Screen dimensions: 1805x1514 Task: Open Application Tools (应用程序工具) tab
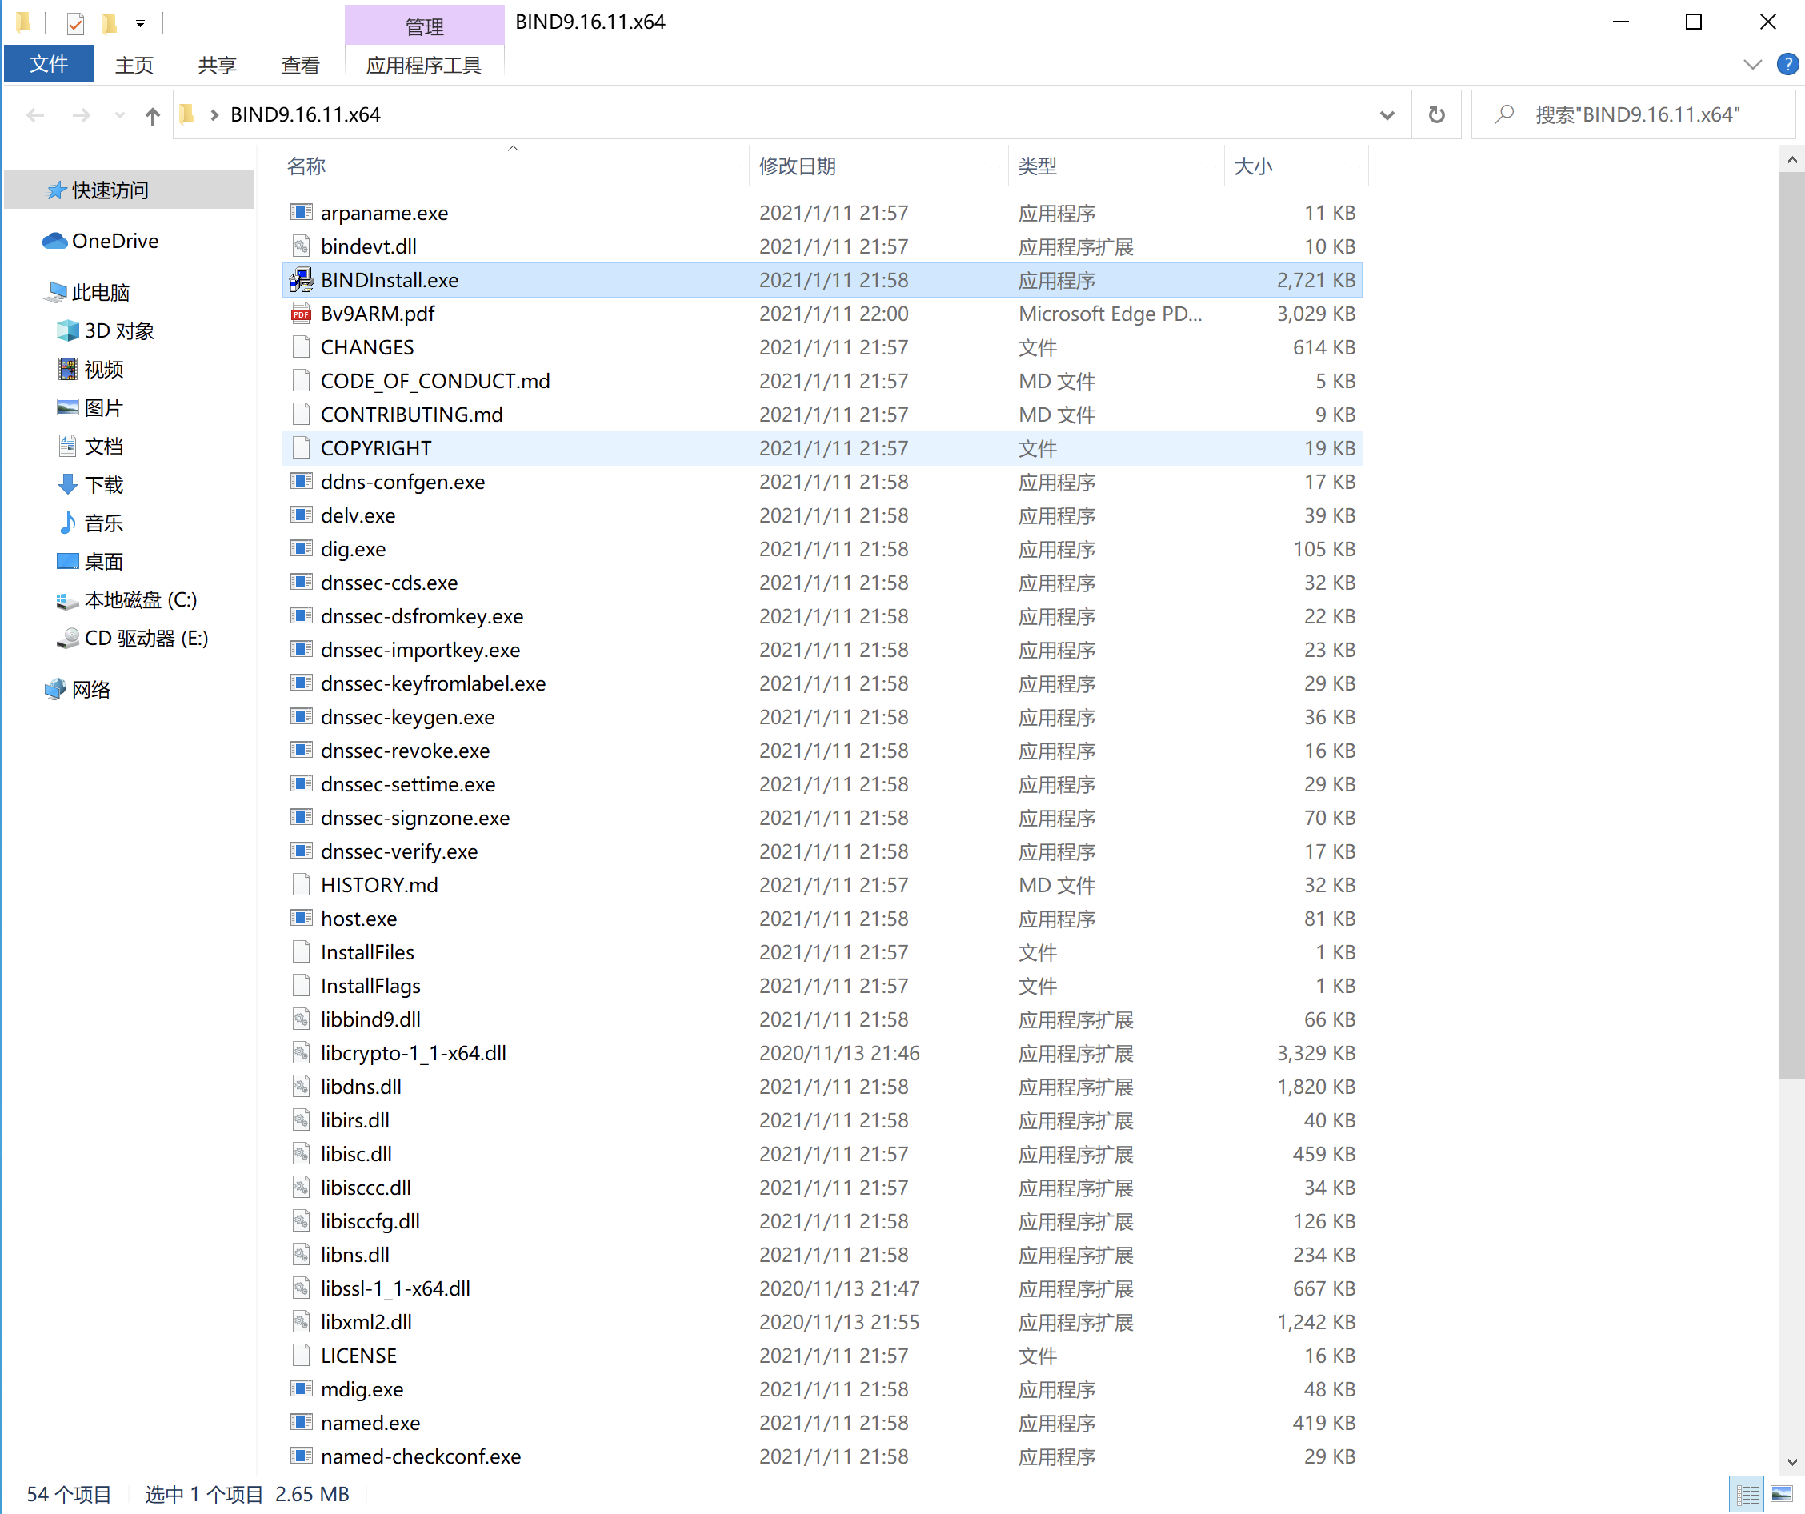point(424,66)
